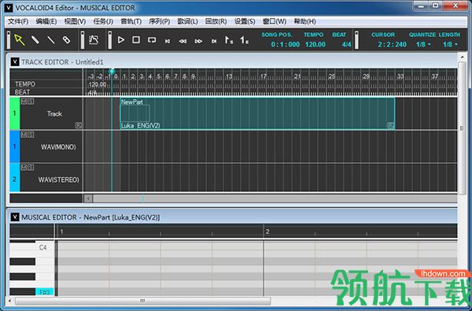This screenshot has width=472, height=311.
Task: Stop playback with square Stop button
Action: pos(136,40)
